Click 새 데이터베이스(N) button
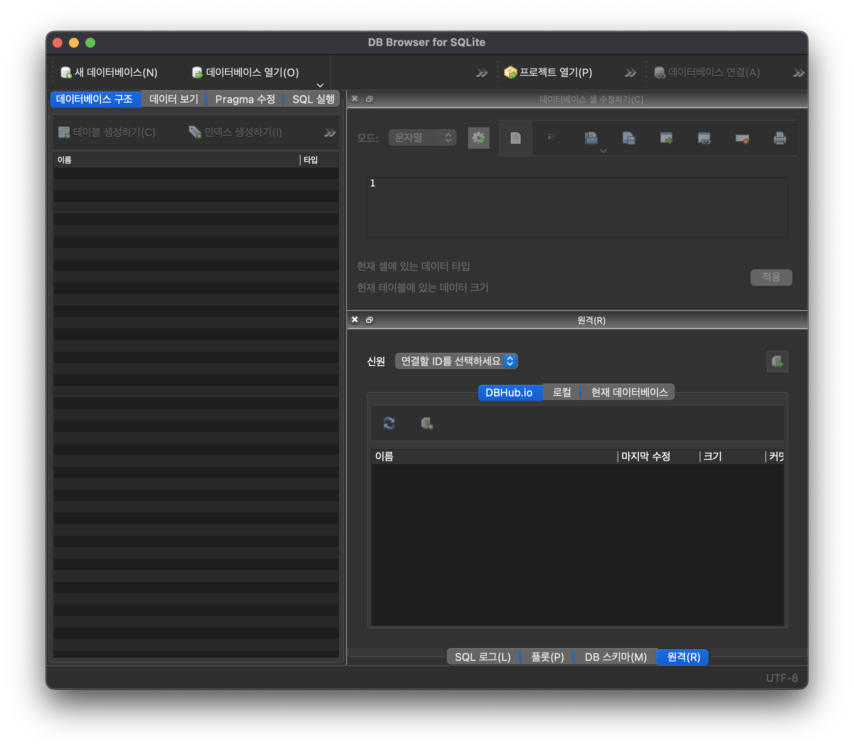The width and height of the screenshot is (854, 750). (110, 73)
